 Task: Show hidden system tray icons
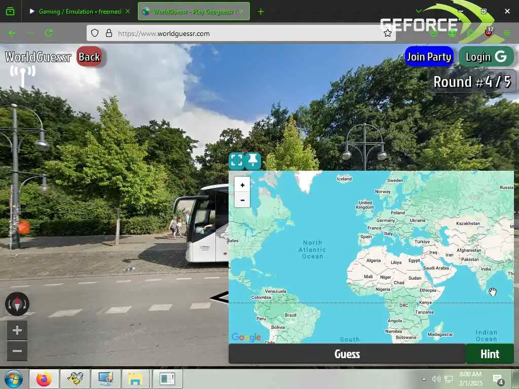[424, 379]
